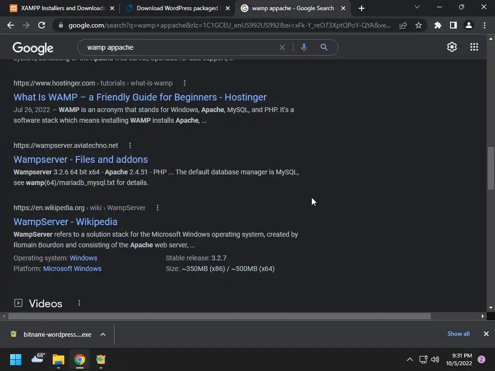
Task: Close the XAMPP Installers tab
Action: coord(112,9)
